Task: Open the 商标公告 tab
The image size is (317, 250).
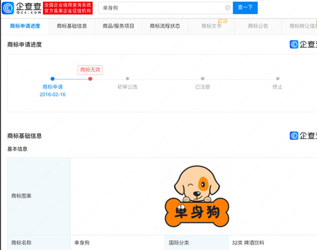Action: (x=258, y=26)
